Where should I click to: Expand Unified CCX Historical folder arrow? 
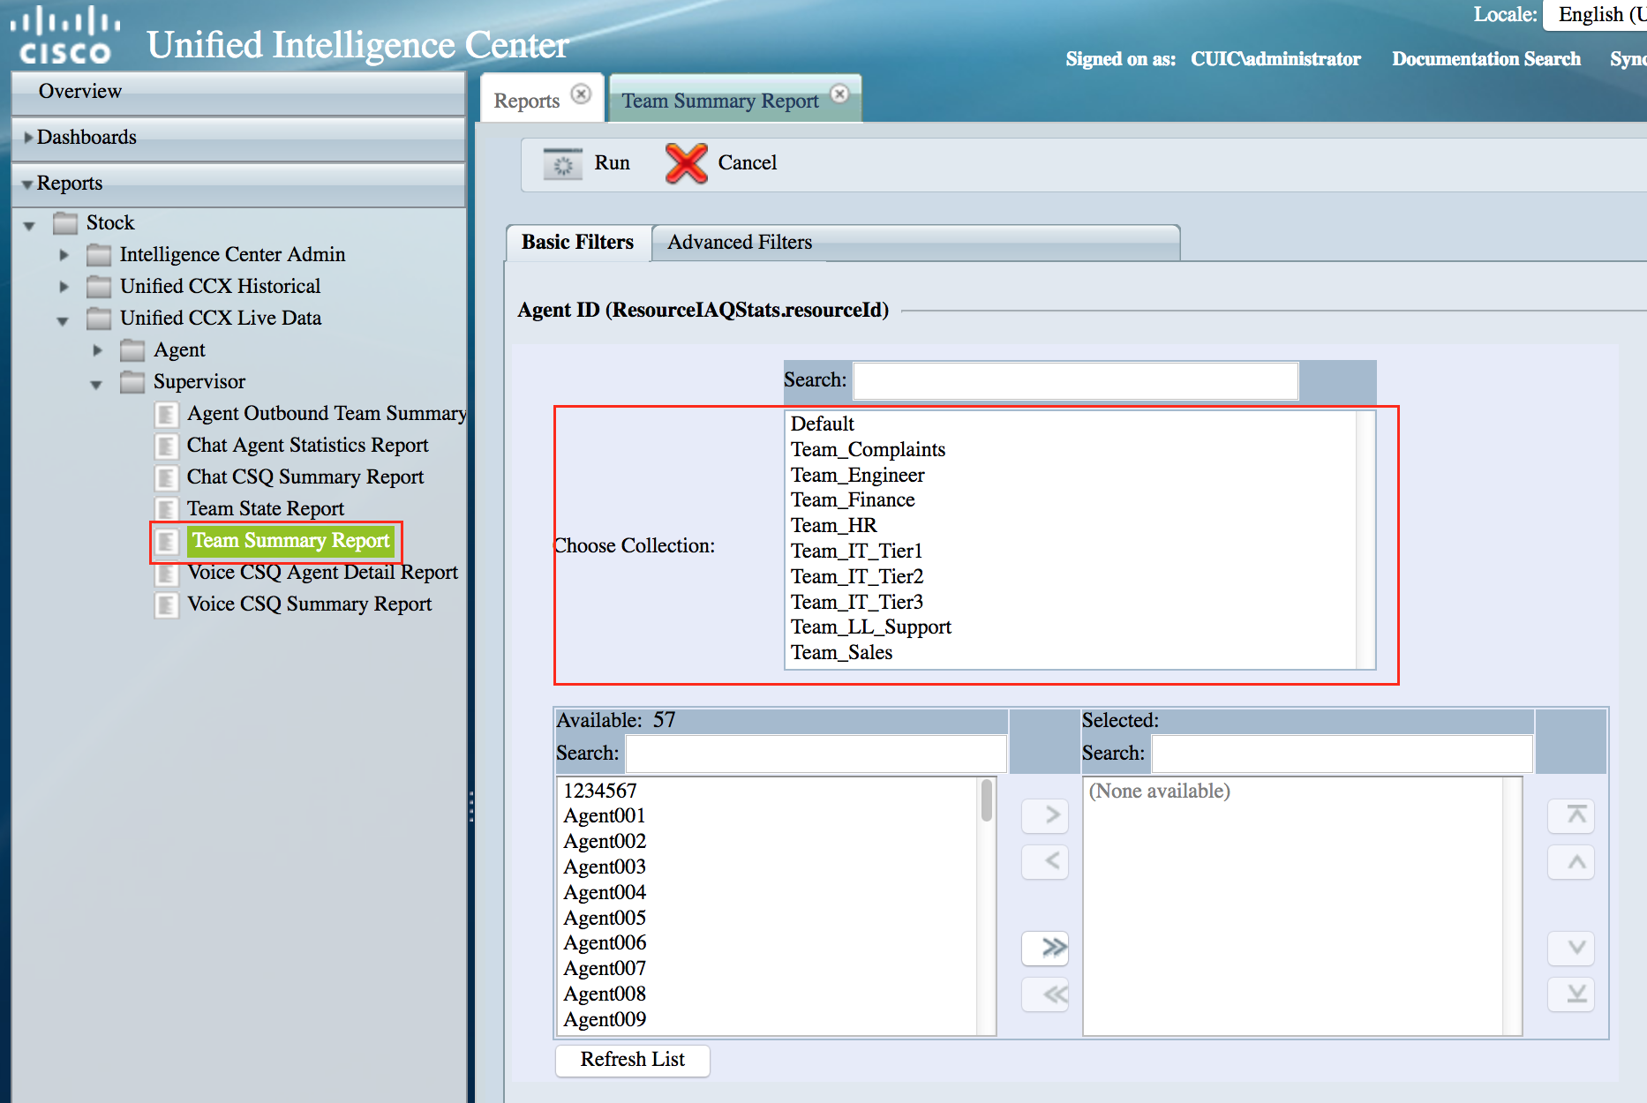64,287
